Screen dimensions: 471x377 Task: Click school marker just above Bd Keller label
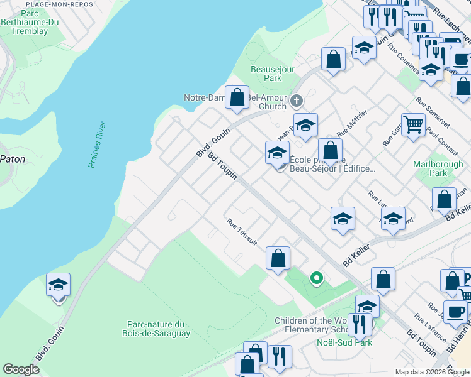[343, 219]
